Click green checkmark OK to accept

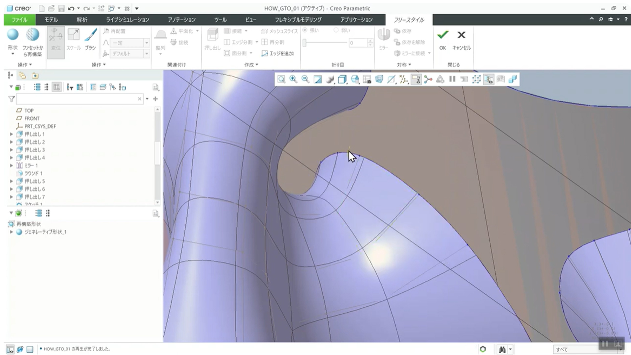pyautogui.click(x=442, y=35)
